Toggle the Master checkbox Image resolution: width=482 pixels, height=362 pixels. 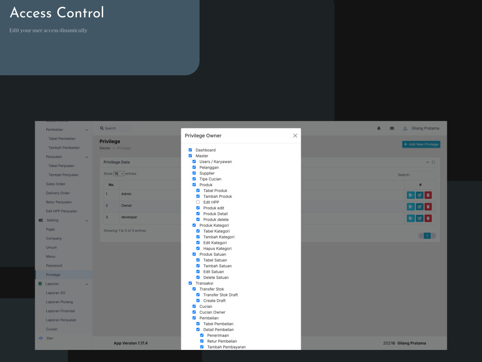click(x=190, y=156)
